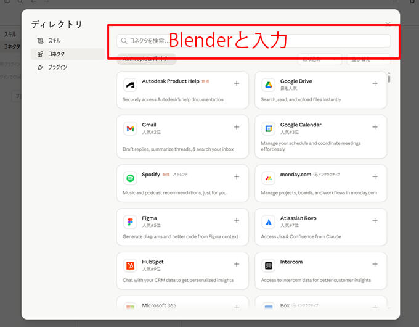This screenshot has height=327, width=419.
Task: Open the スキル section in sidebar
Action: point(55,41)
